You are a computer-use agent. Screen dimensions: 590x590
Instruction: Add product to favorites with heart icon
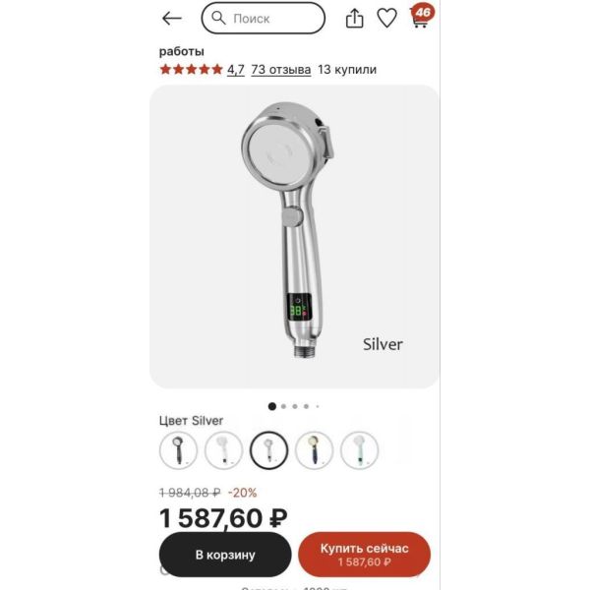pos(386,18)
